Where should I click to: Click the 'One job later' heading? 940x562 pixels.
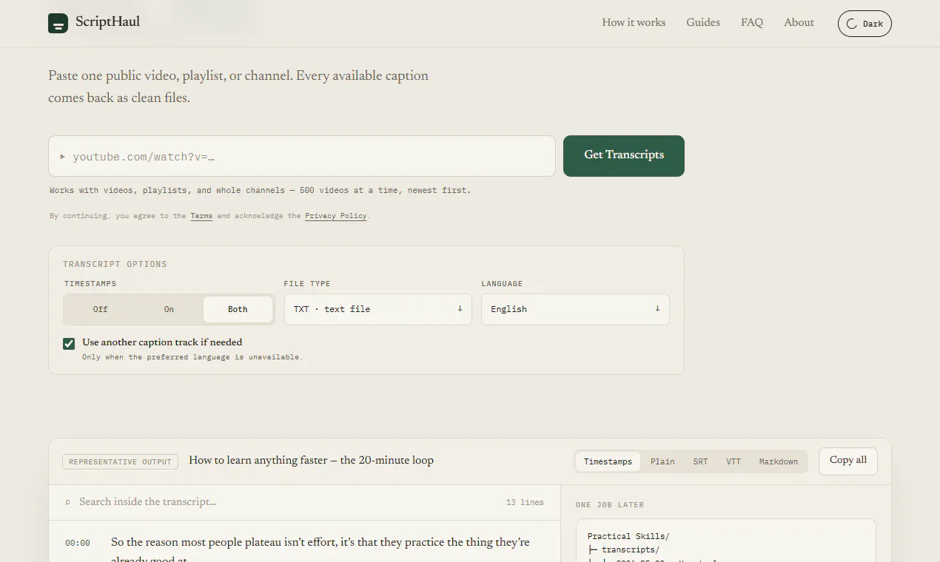(x=610, y=505)
